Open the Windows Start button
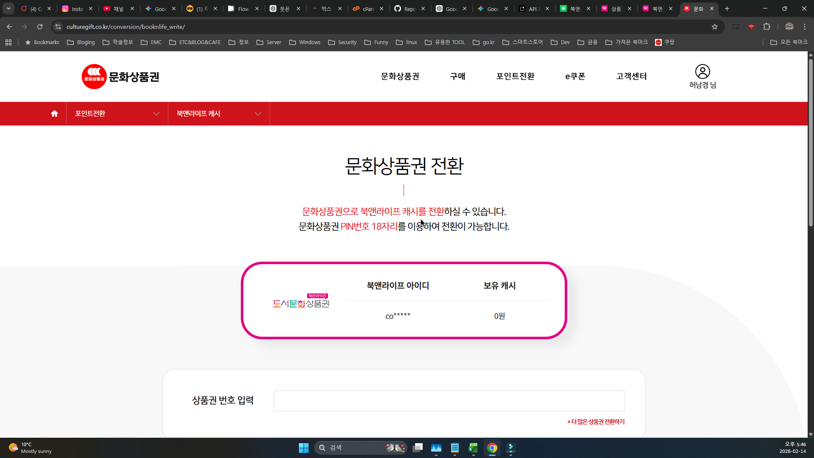Screen dimensions: 814x458 point(304,448)
